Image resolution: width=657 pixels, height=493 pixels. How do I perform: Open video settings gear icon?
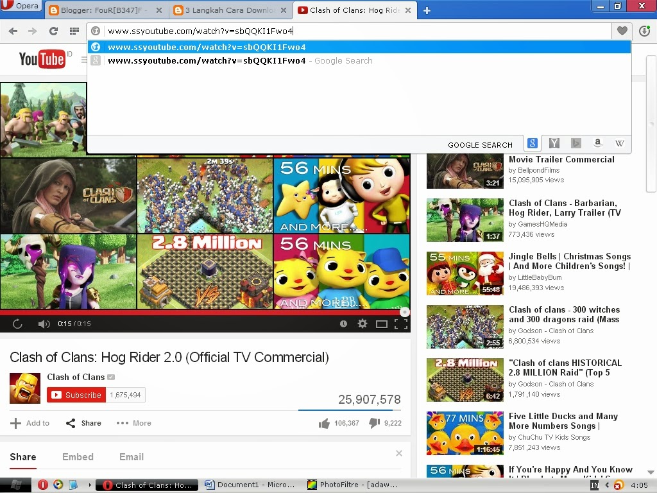pyautogui.click(x=363, y=324)
